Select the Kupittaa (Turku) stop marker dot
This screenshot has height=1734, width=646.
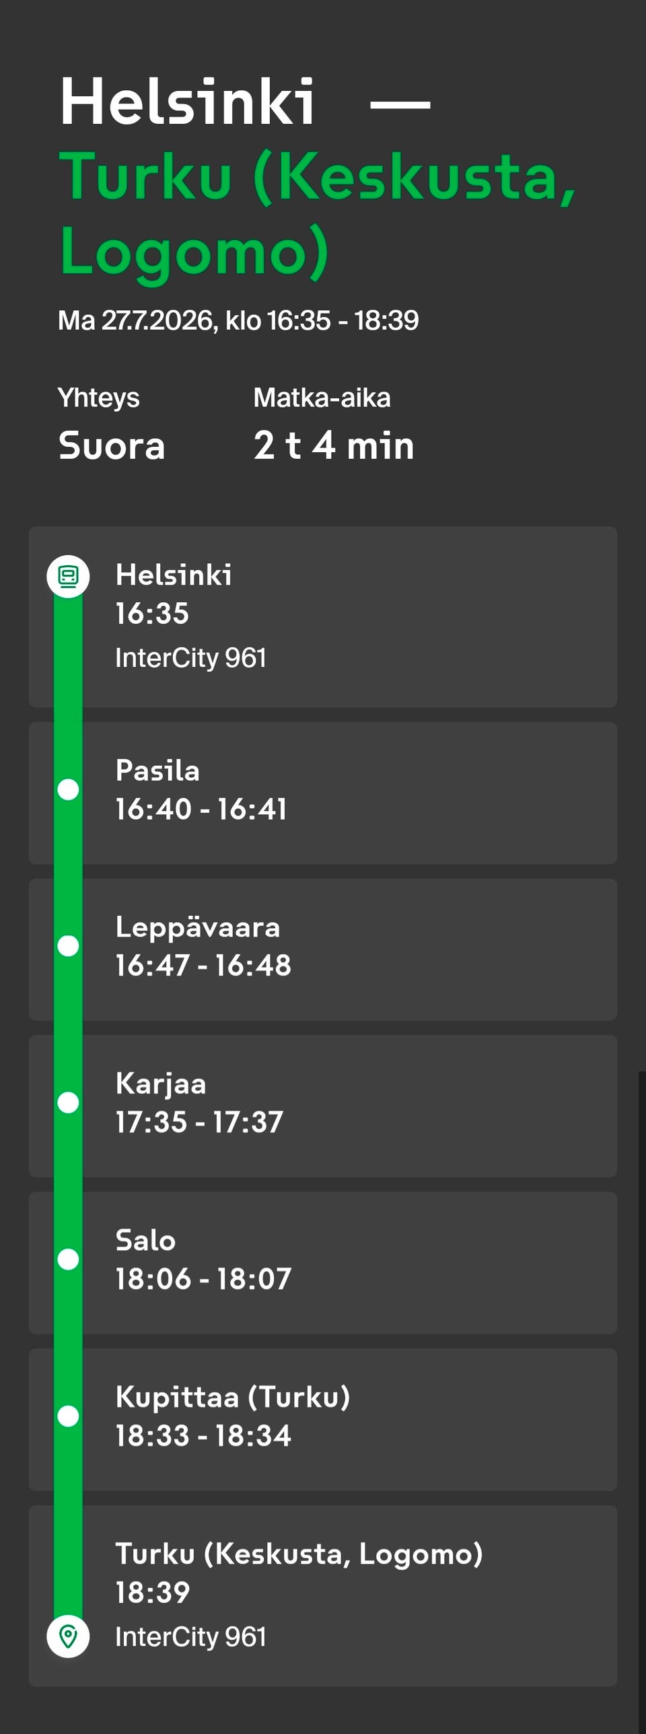coord(68,1416)
